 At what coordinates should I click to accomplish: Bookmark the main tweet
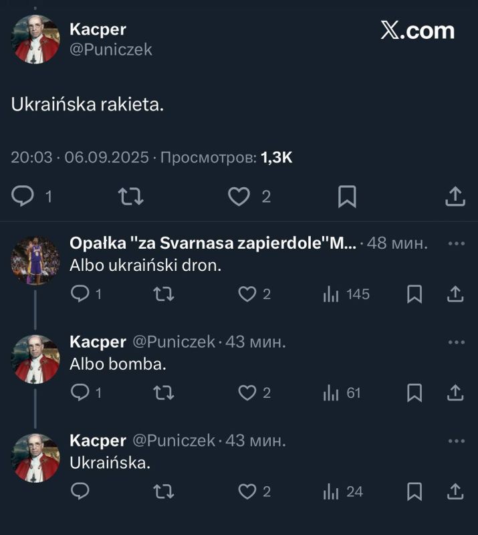[x=346, y=196]
